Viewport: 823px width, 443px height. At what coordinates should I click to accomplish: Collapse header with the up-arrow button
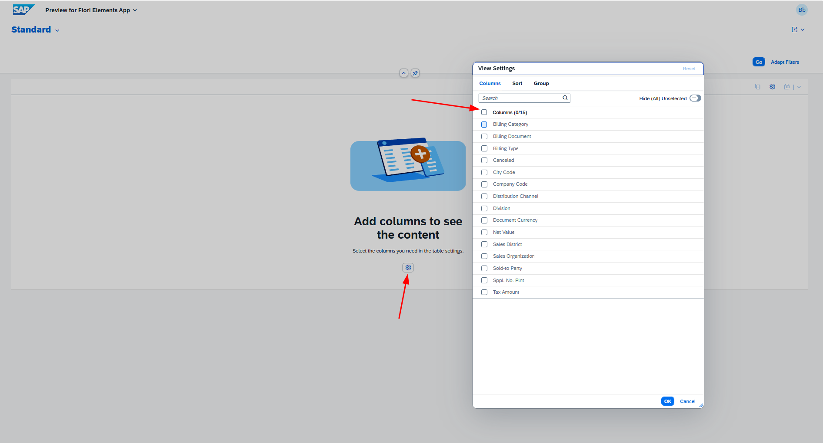point(404,73)
